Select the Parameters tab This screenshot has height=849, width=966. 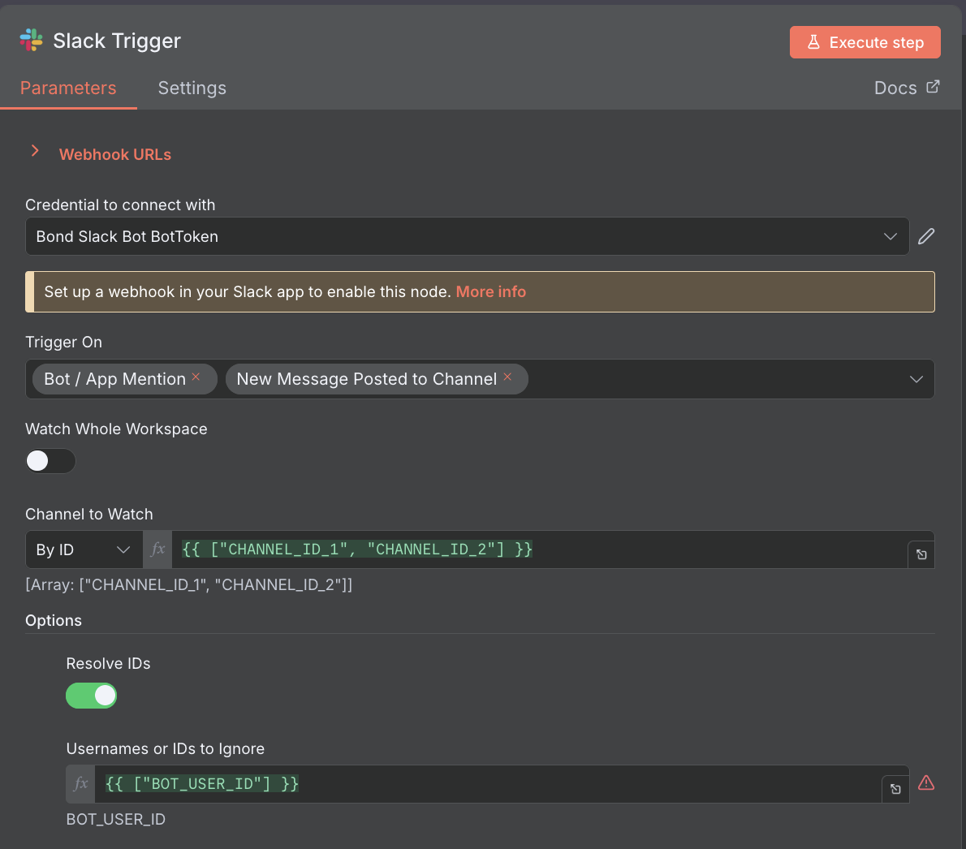68,88
